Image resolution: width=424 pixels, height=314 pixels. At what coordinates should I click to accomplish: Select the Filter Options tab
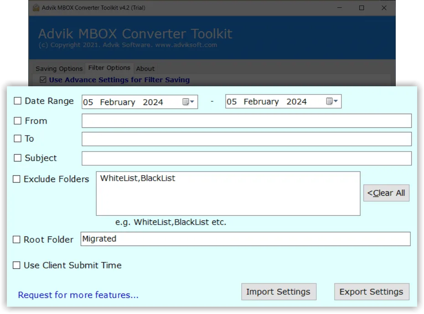click(x=109, y=68)
